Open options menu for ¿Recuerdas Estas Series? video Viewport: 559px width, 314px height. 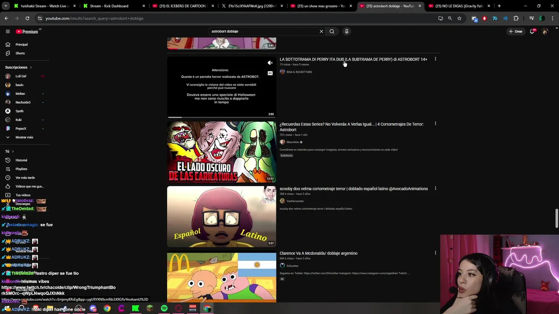click(435, 123)
